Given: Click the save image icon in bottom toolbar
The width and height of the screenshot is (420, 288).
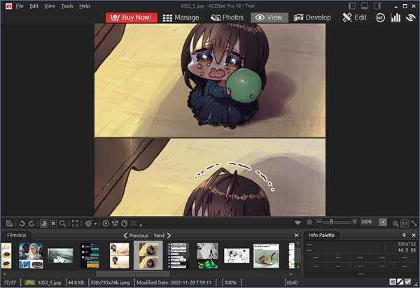Looking at the screenshot, I should (9, 223).
